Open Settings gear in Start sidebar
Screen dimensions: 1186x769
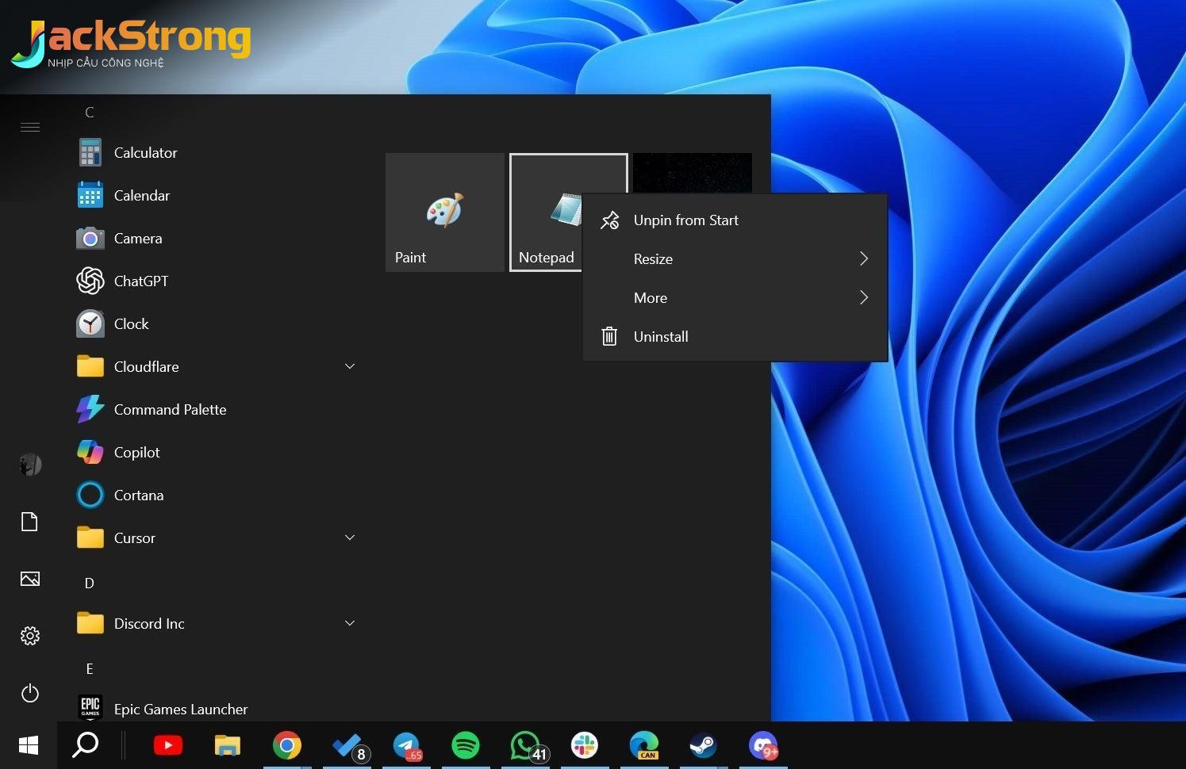(30, 636)
